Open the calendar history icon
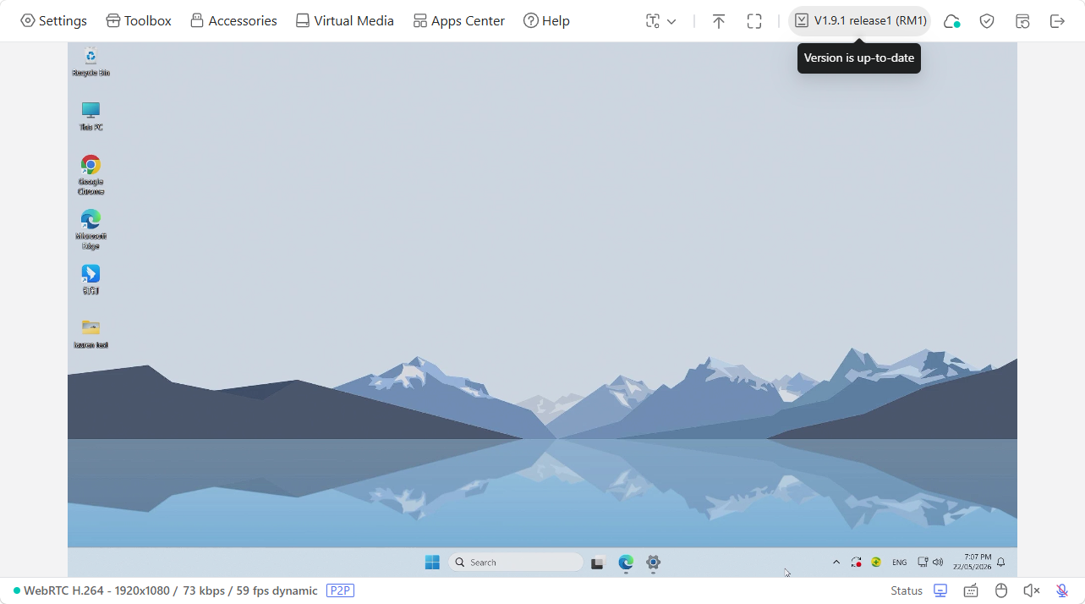Screen dimensions: 1085x604 click(x=1022, y=21)
